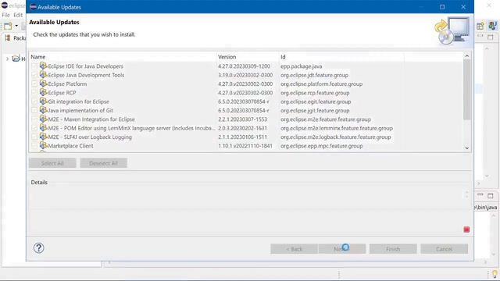Image resolution: width=500 pixels, height=281 pixels.
Task: Toggle the M2E POM Editor checkbox
Action: click(x=34, y=128)
